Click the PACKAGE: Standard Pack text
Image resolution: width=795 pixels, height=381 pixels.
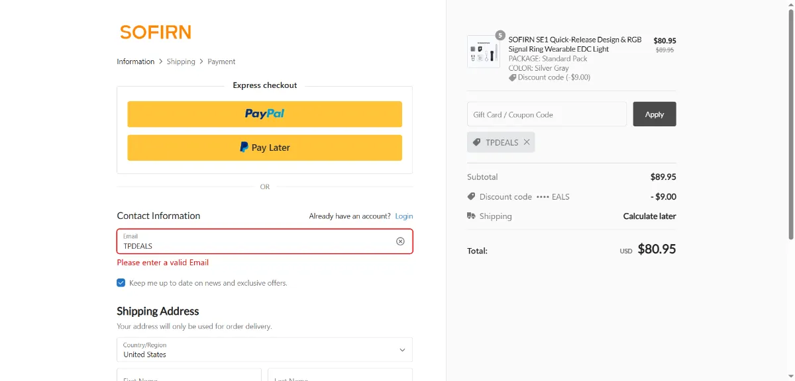pos(548,59)
